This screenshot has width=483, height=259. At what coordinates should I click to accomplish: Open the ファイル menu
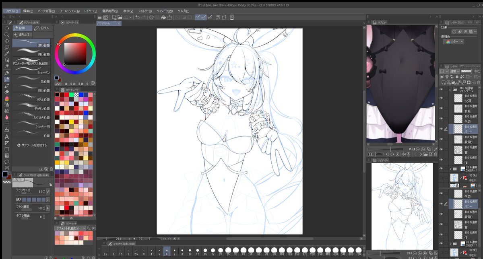pyautogui.click(x=12, y=11)
